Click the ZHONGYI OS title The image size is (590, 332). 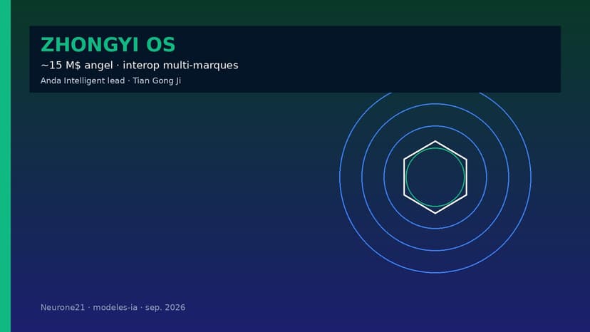[x=108, y=45]
